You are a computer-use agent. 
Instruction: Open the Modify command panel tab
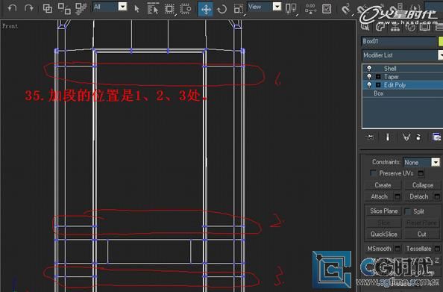tap(380, 27)
